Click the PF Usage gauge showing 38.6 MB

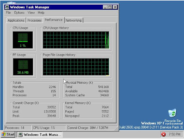(23, 67)
